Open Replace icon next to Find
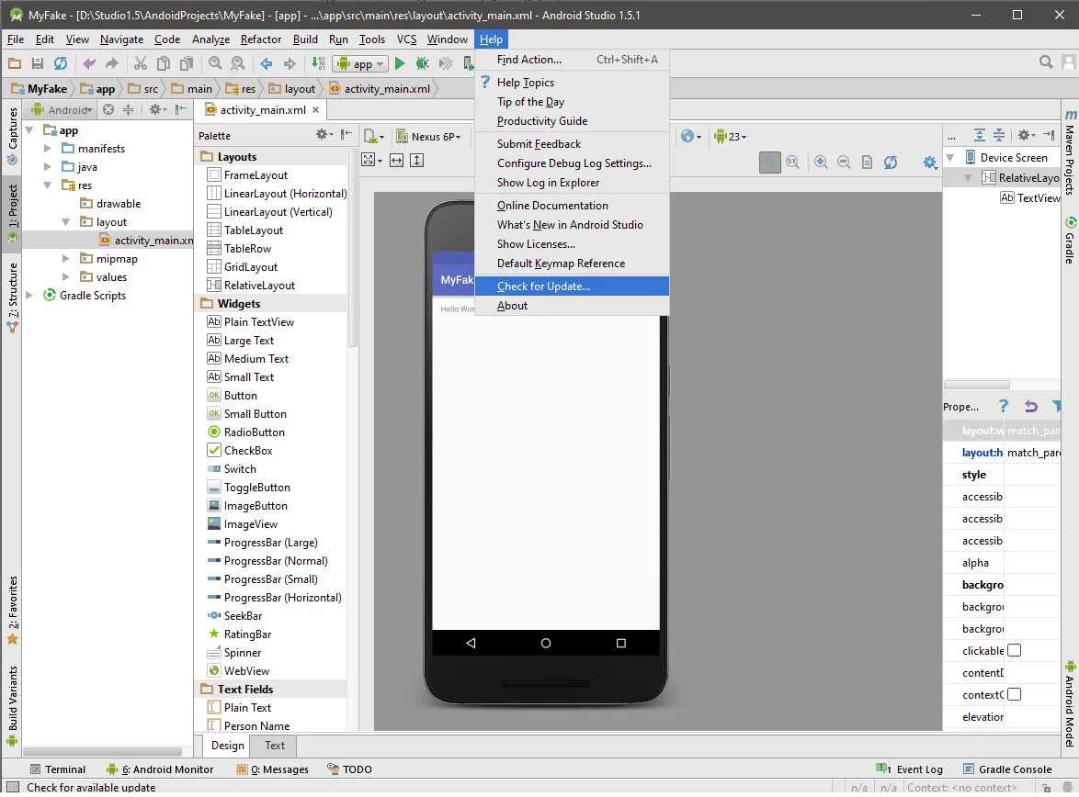1079x797 pixels. click(x=238, y=64)
